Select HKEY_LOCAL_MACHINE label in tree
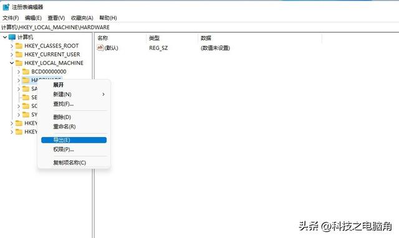This screenshot has height=238, width=399. (54, 63)
